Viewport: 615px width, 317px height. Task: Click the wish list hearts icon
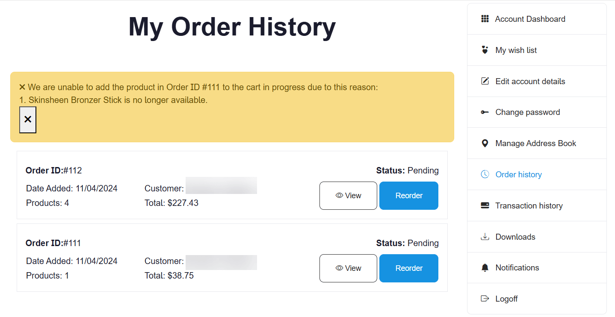click(485, 50)
